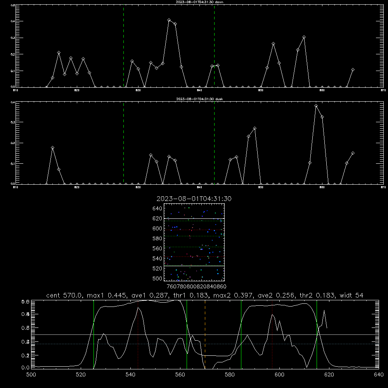This screenshot has height=388, width=388.
Task: Click the '760780800820840860' x-axis labels of small image
Action: 196,287
